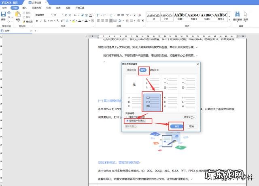Switch to the Developer Tools ribbon tab
This screenshot has width=259, height=186.
(x=80, y=8)
